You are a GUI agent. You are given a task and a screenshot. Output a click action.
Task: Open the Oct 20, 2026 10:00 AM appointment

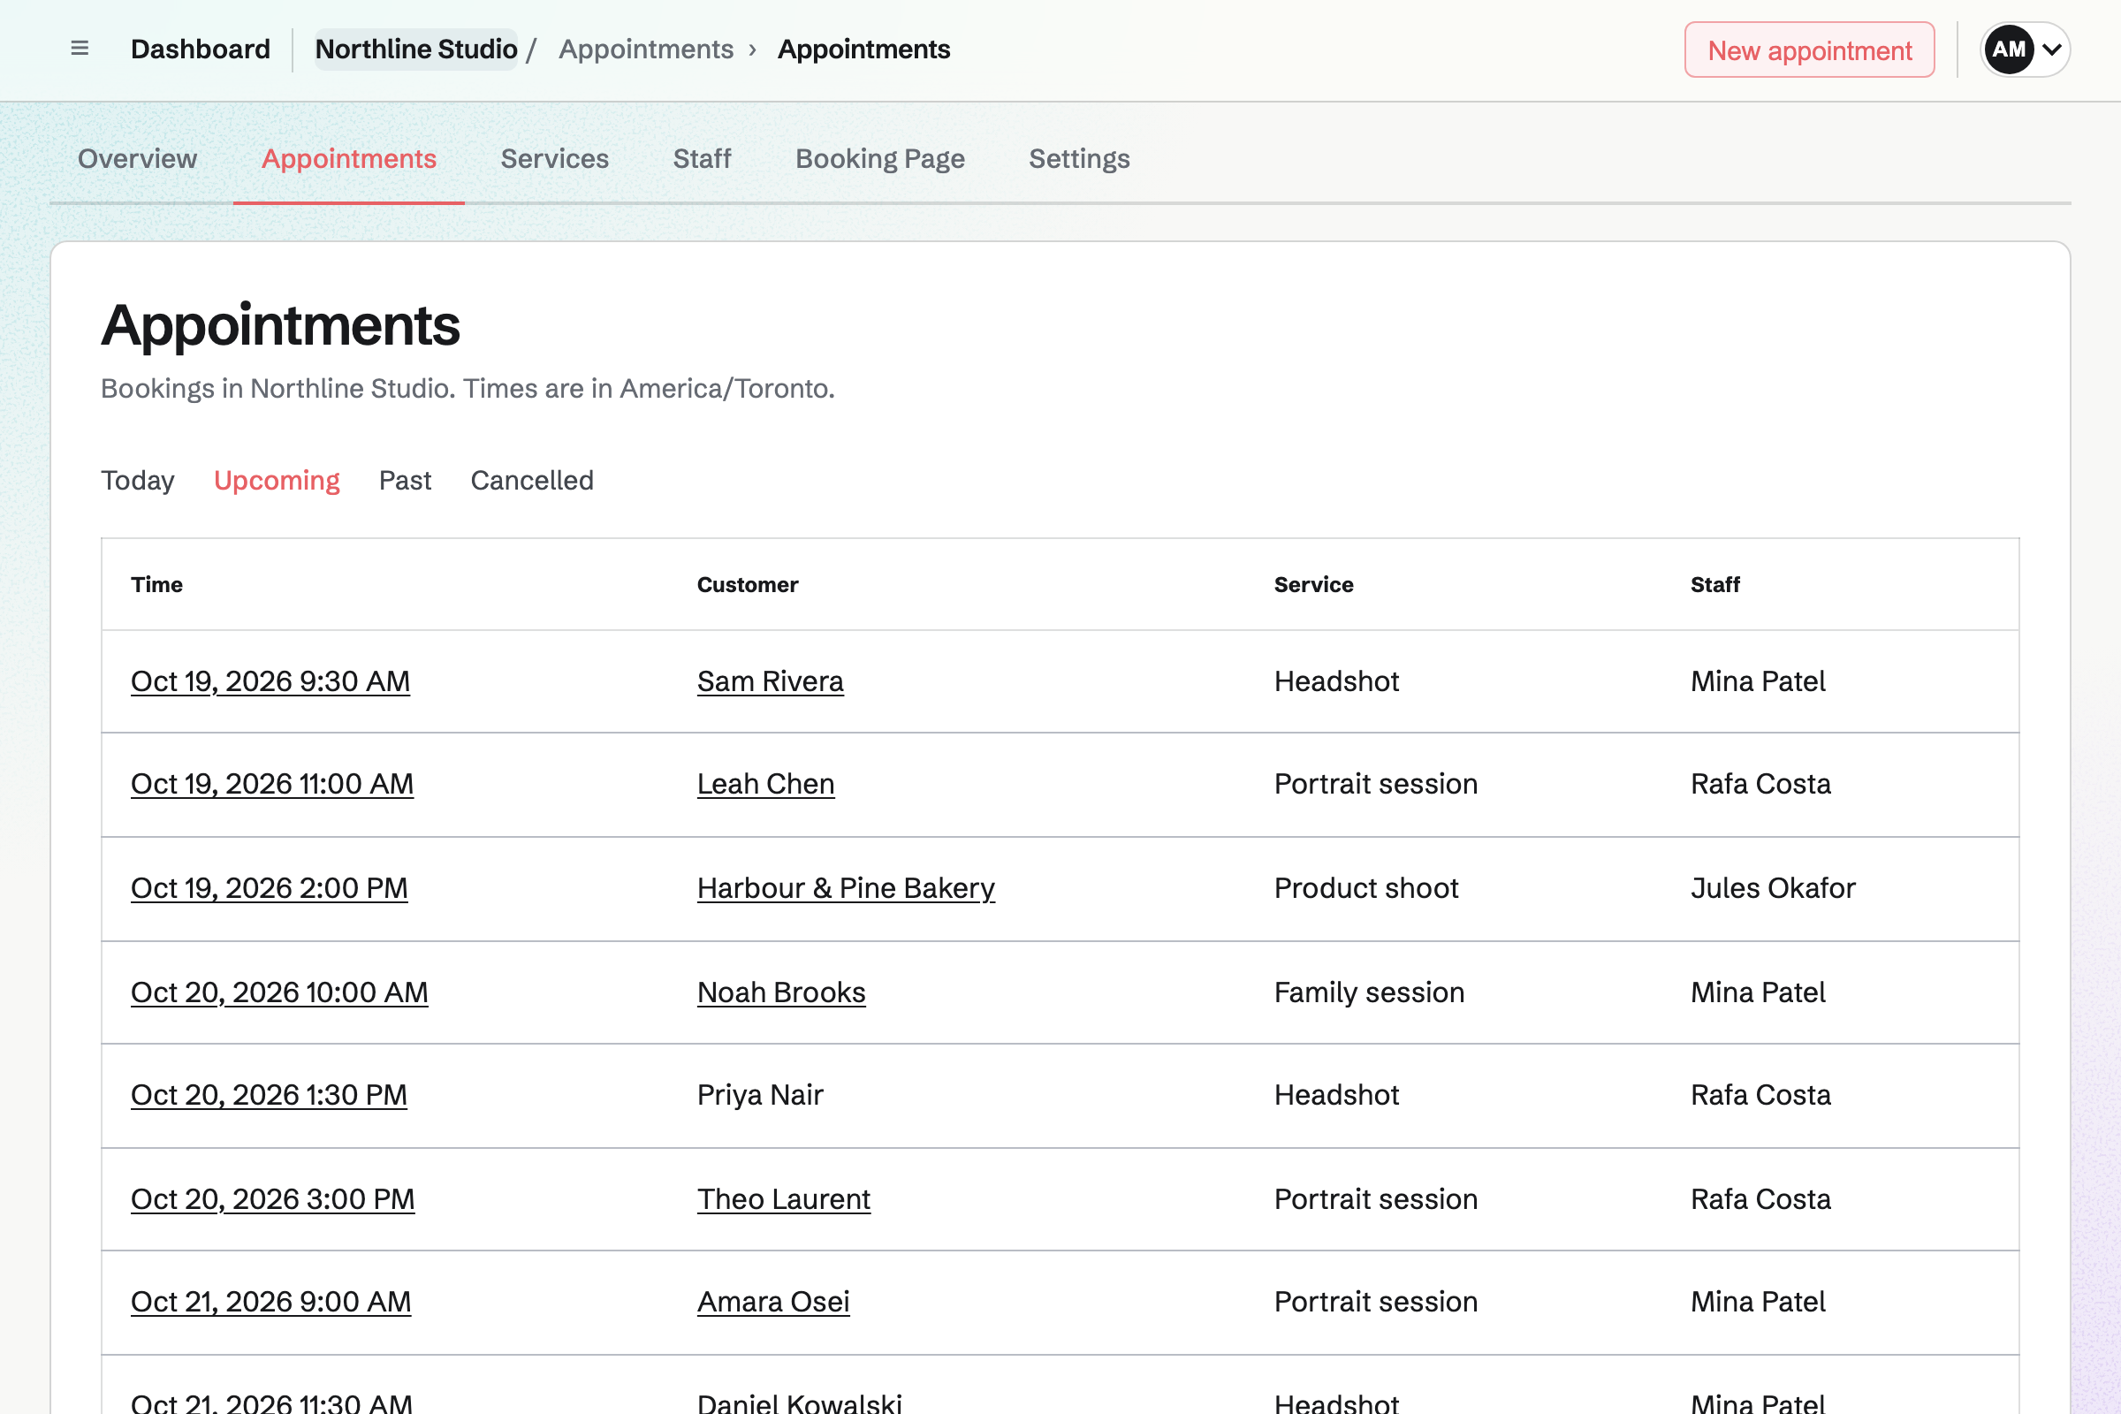point(279,992)
